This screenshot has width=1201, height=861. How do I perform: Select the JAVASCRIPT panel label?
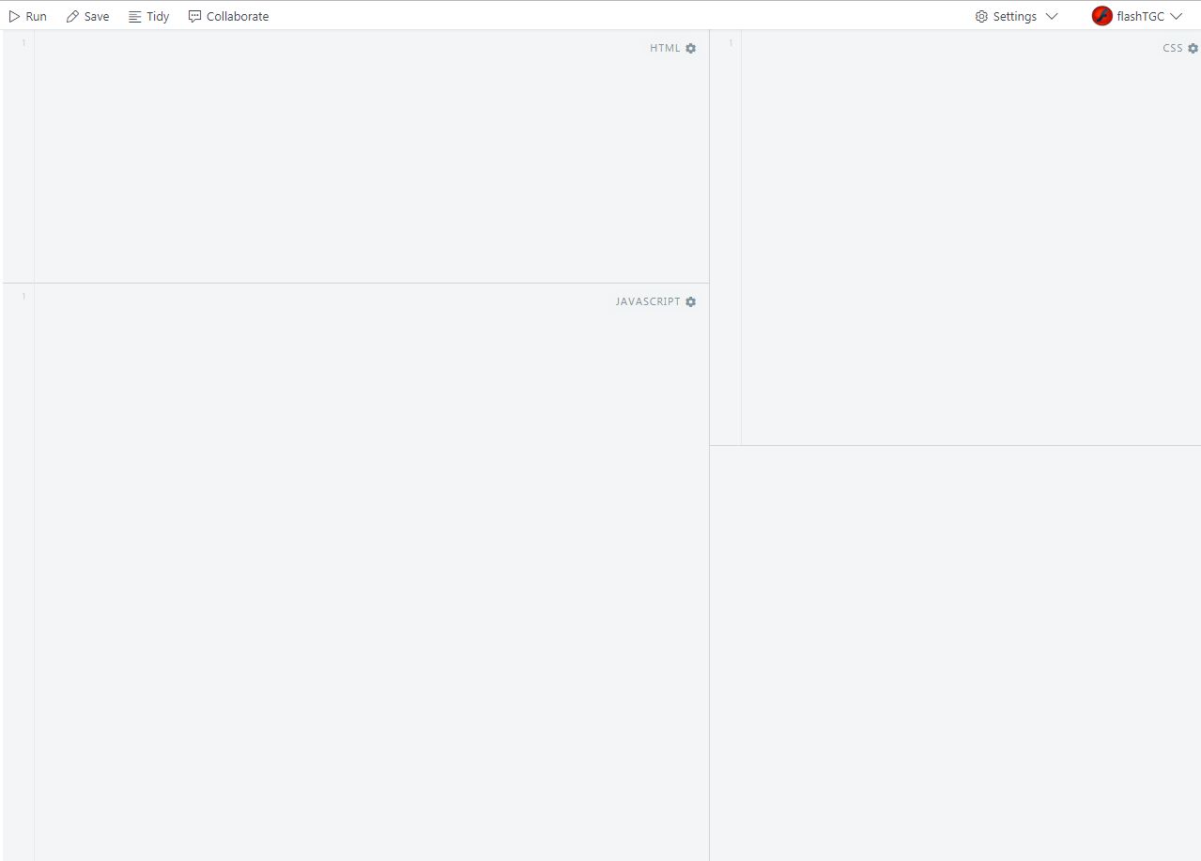648,301
